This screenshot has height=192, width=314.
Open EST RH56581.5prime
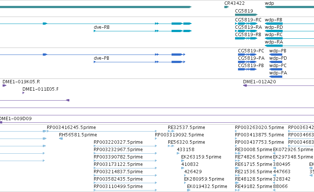coord(78,135)
